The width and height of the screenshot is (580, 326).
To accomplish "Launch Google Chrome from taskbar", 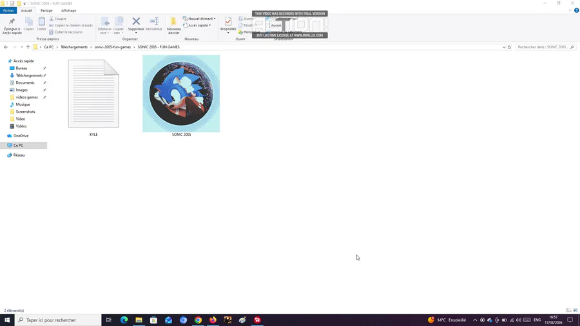I will tap(198, 320).
